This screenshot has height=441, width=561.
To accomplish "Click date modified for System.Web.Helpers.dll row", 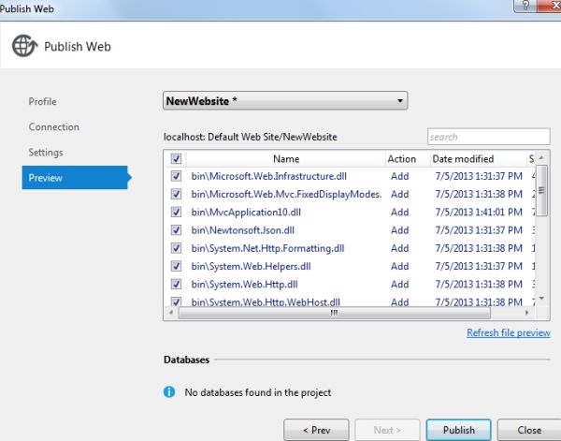I will 479,266.
